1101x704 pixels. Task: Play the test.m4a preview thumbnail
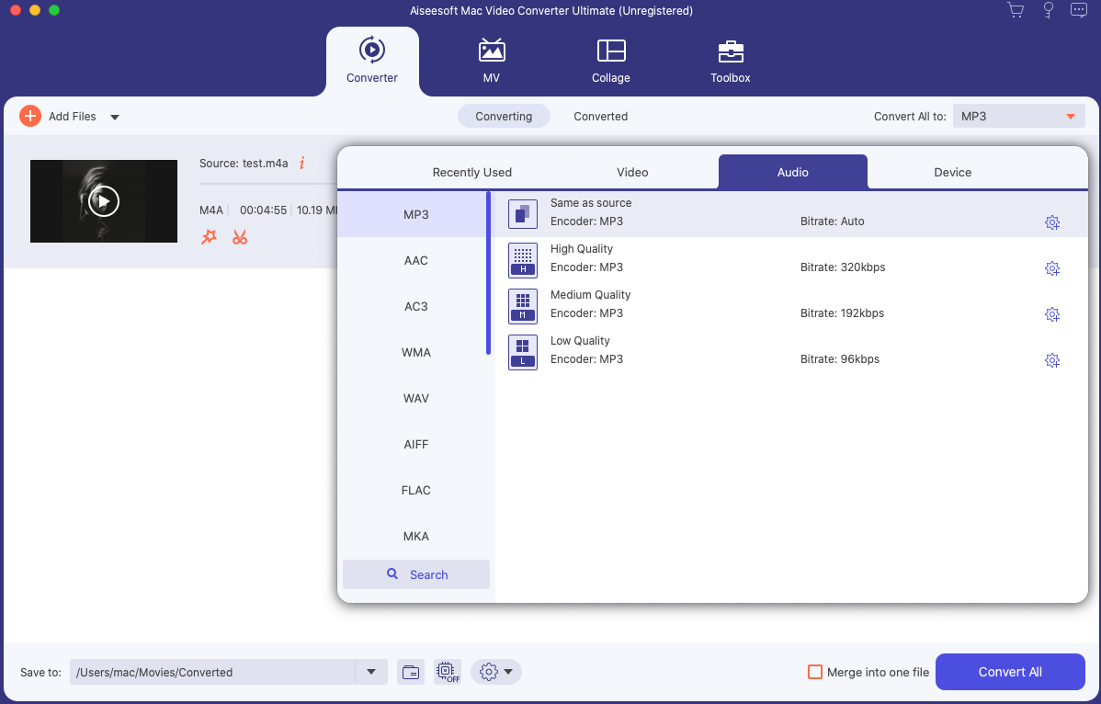pyautogui.click(x=104, y=201)
